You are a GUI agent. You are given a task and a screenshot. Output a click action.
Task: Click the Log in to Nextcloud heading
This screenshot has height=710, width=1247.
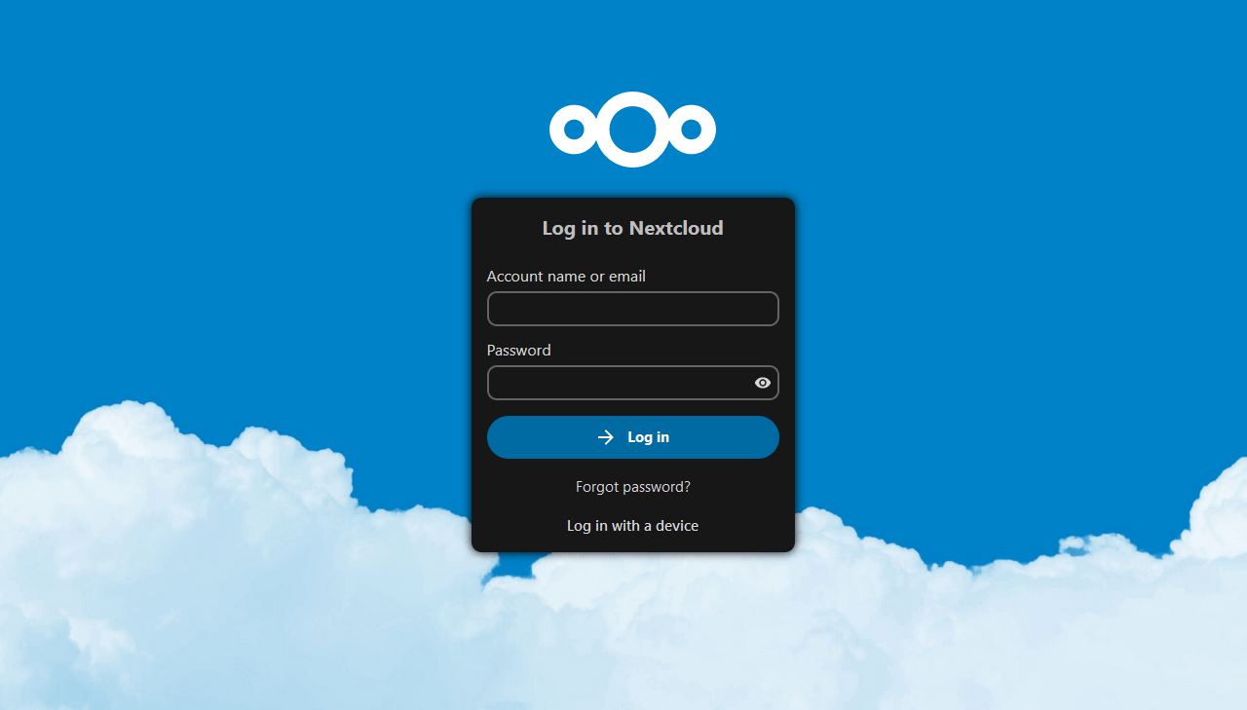[x=632, y=227]
